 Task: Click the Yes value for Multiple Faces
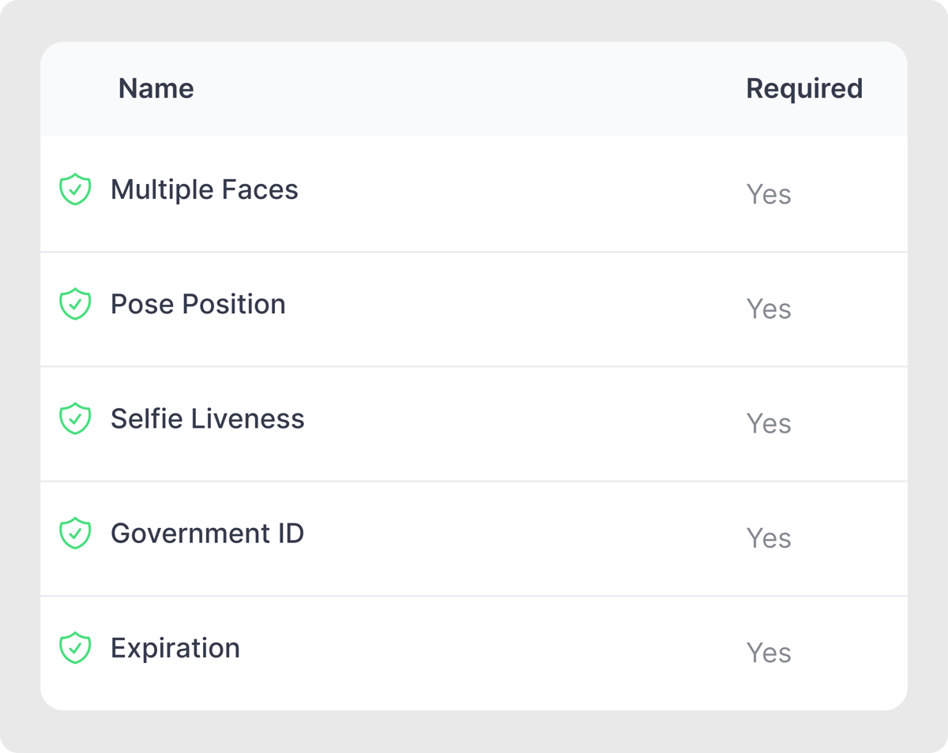769,194
